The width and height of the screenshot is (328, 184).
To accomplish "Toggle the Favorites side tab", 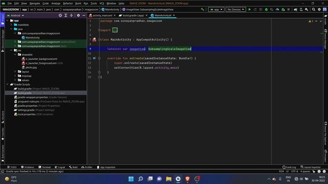I will [3, 134].
